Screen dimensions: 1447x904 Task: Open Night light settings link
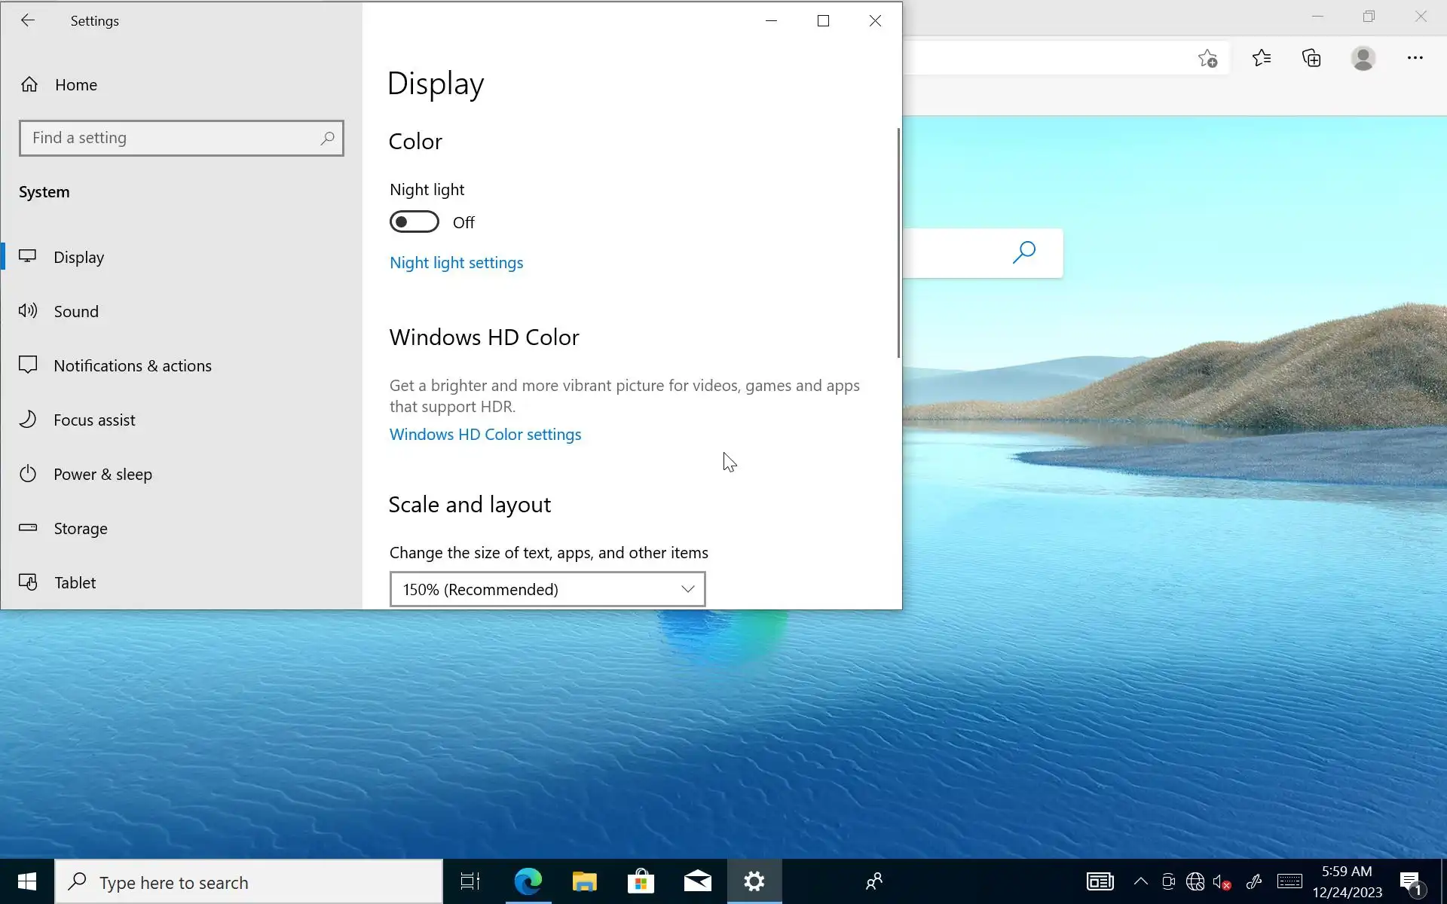tap(456, 263)
